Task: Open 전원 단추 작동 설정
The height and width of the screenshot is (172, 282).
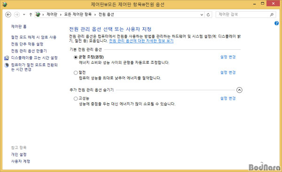Action: click(x=27, y=44)
